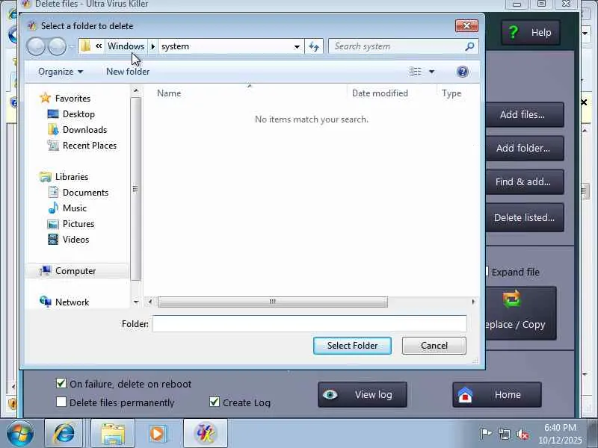This screenshot has height=448, width=598.
Task: Click the folder icon in address bar
Action: coord(86,46)
